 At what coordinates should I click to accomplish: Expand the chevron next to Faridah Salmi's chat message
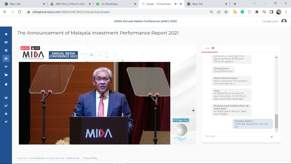click(x=253, y=121)
